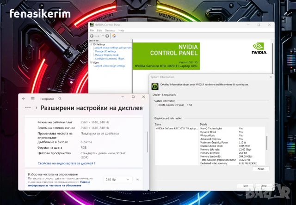Image resolution: width=296 pixels, height=205 pixels.
Task: Click the Memory bandwidth row
Action: tap(232, 157)
